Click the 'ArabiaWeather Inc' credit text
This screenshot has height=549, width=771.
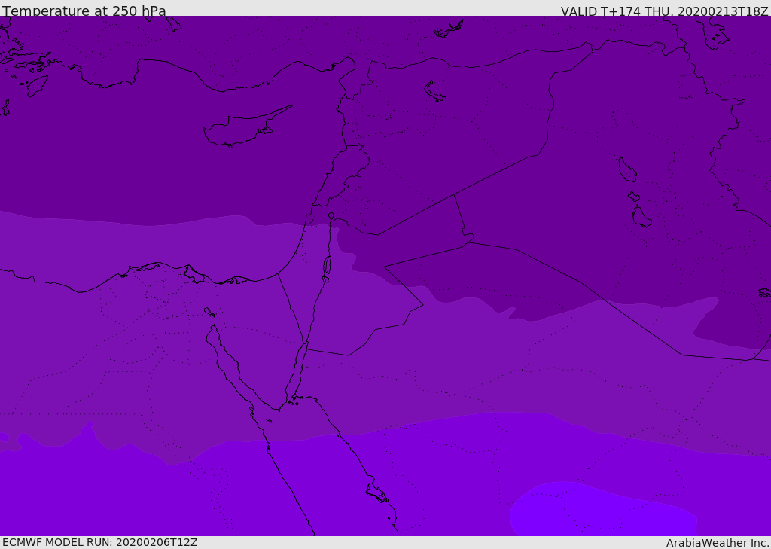coord(717,543)
